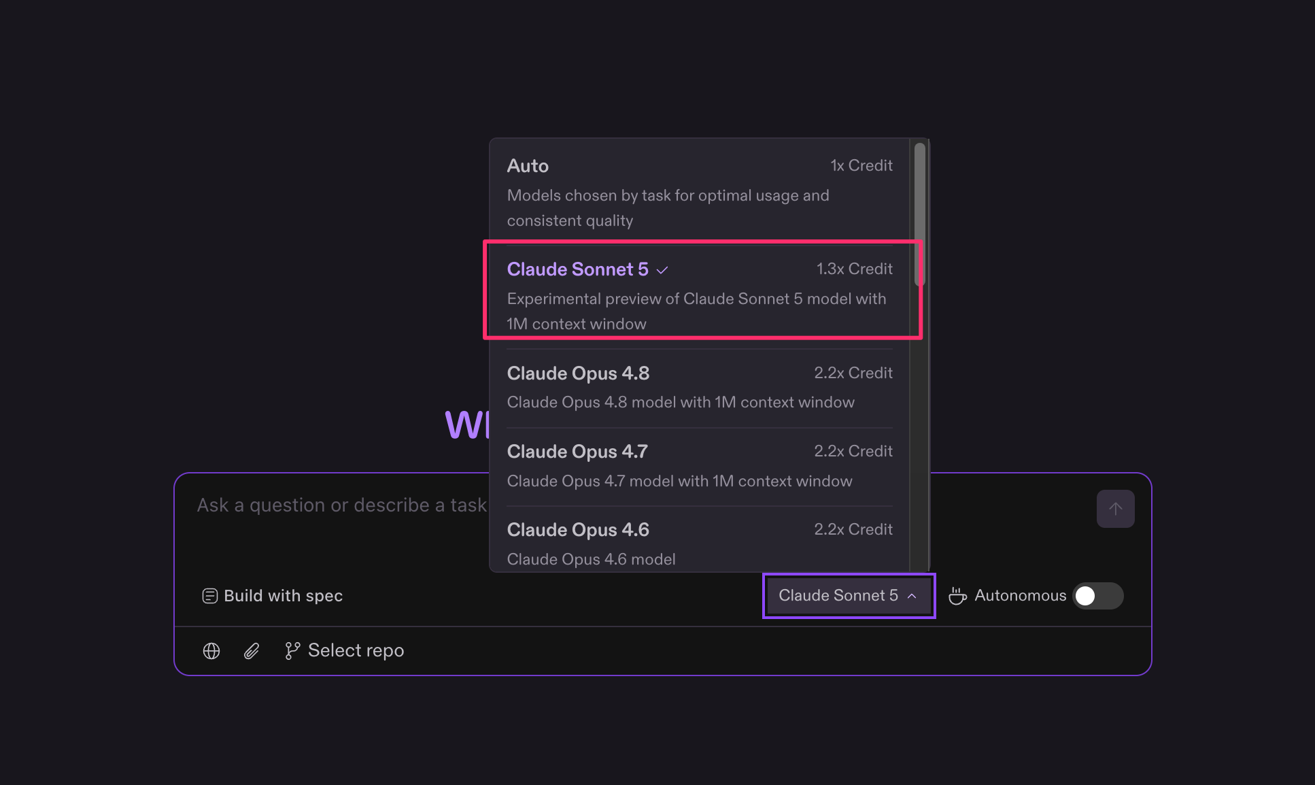Open the Select repo picker
Image resolution: width=1315 pixels, height=785 pixels.
coord(345,651)
